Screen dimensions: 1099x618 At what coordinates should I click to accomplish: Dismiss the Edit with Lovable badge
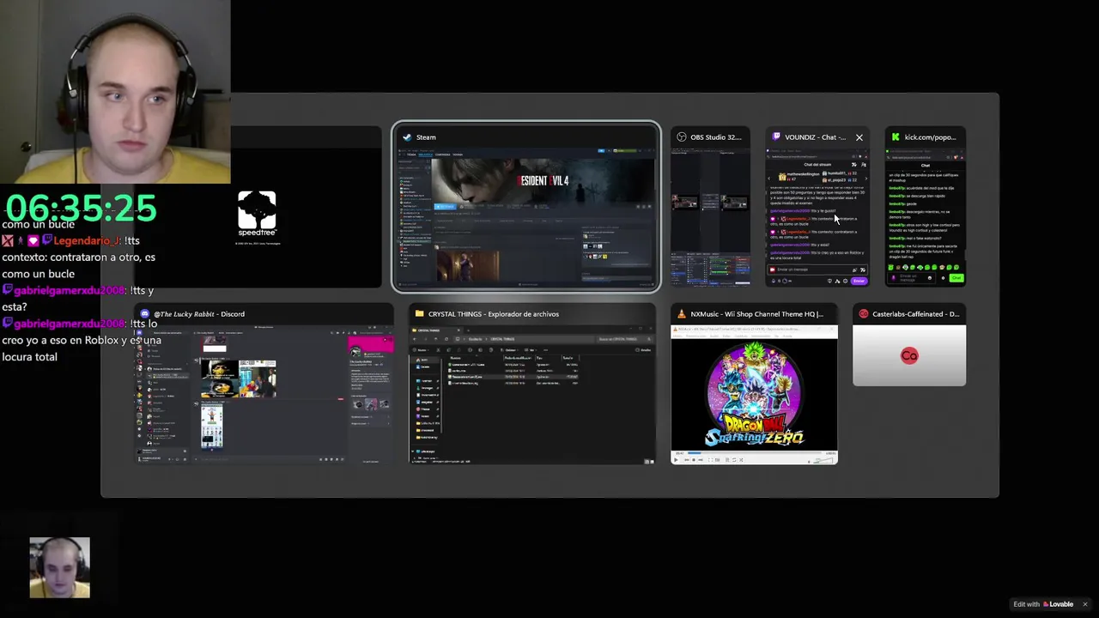[x=1084, y=604]
